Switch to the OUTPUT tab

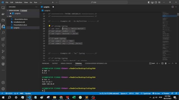tap(55, 63)
